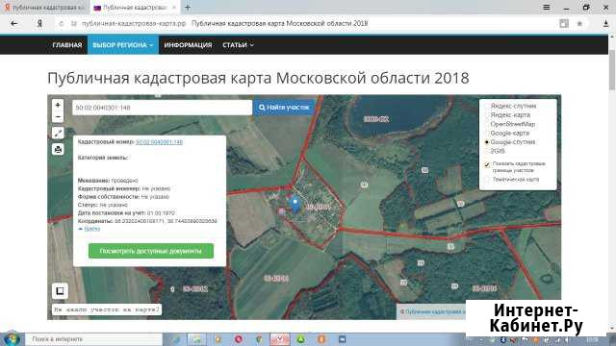Screen dimensions: 616x346
Task: Focus the taskbar search box
Action: (x=93, y=339)
